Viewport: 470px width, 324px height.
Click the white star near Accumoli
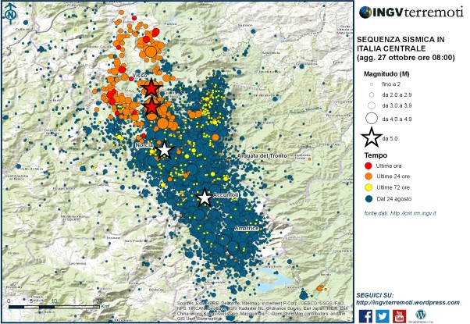(x=205, y=198)
